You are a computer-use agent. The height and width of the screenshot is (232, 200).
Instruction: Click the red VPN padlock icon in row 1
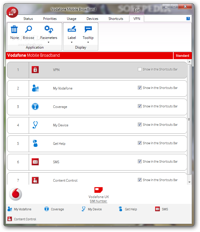(x=35, y=70)
